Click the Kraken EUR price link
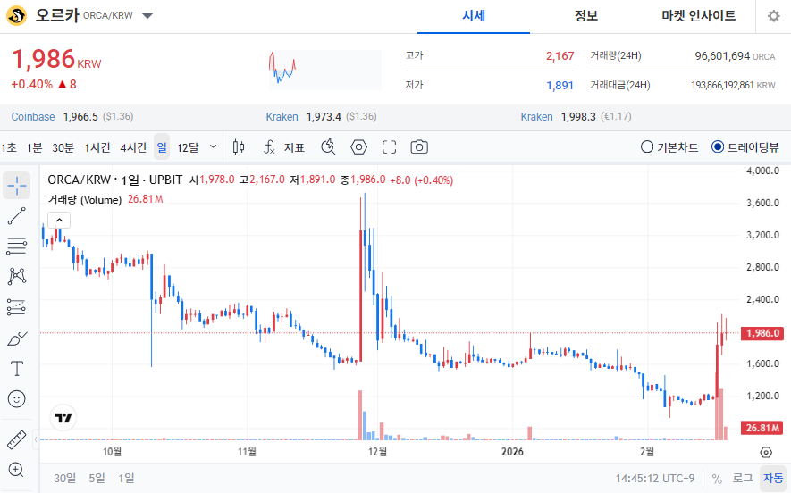The image size is (791, 493). 537,117
